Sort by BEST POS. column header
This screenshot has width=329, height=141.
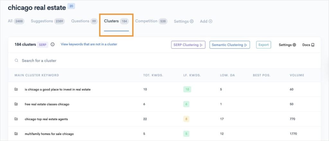[262, 75]
